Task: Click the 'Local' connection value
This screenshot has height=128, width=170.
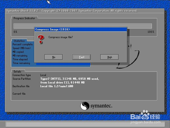Action: (x=43, y=75)
